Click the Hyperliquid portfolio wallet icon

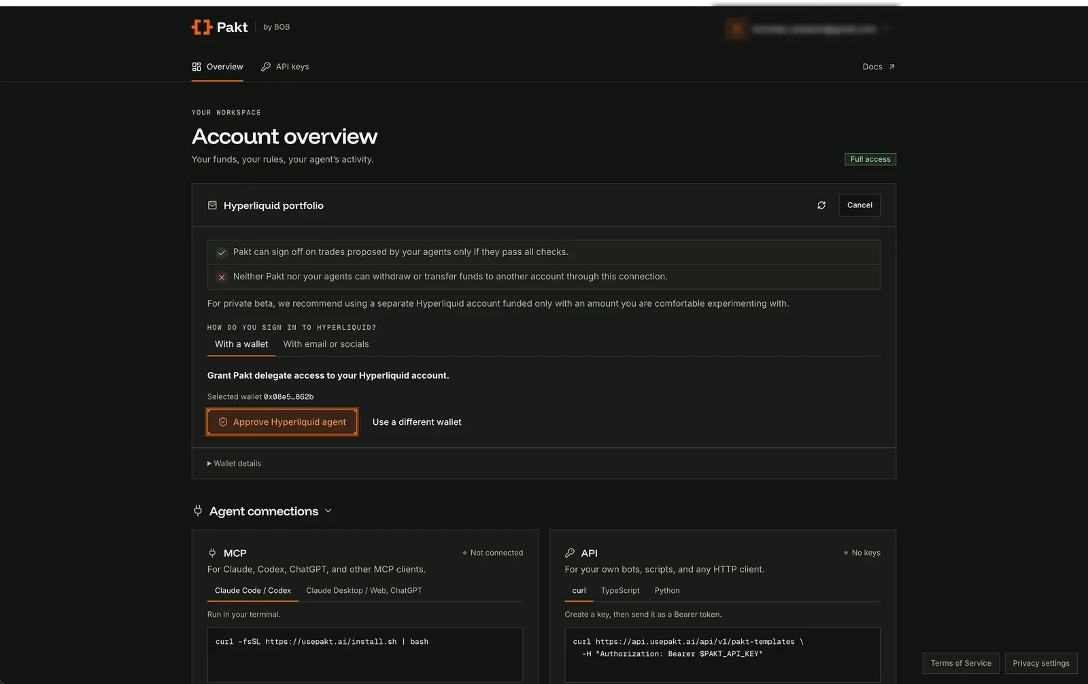tap(212, 205)
